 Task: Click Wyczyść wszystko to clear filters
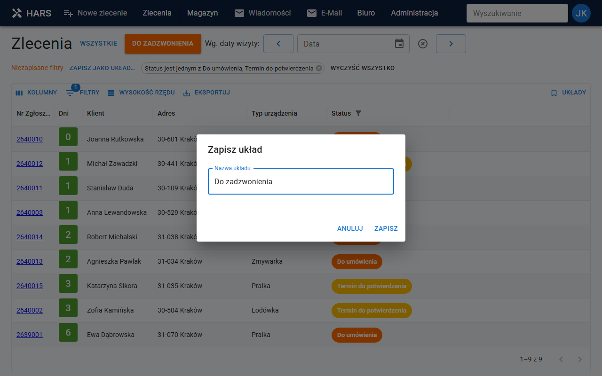point(363,68)
